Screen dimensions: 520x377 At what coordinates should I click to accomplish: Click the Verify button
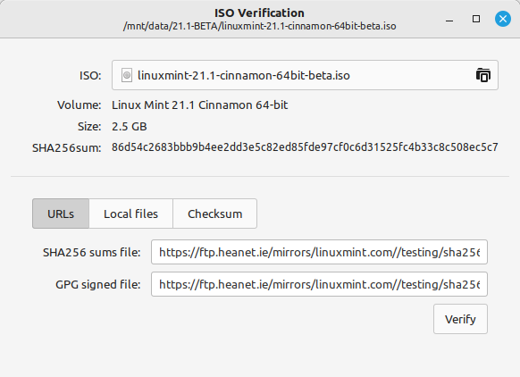[x=460, y=319]
